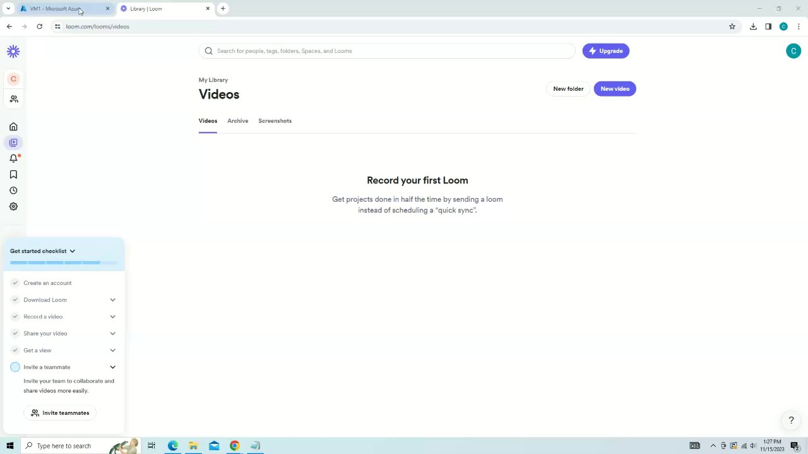Open Microsoft Edge from taskbar
The width and height of the screenshot is (808, 454).
pyautogui.click(x=172, y=446)
